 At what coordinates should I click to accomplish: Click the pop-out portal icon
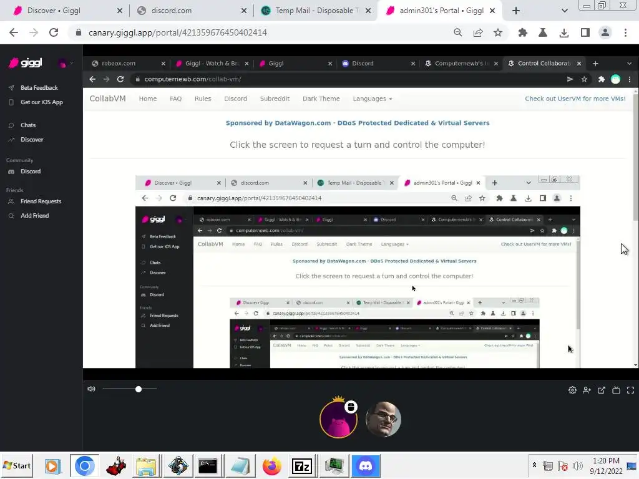(602, 390)
